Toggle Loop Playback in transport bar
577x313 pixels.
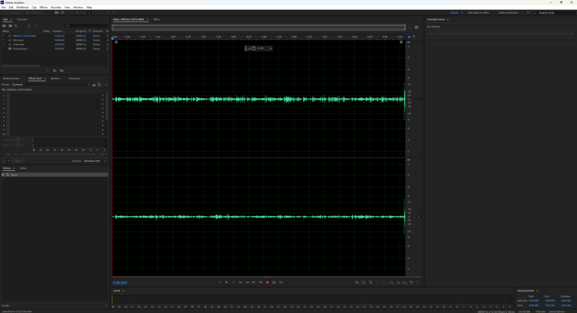(274, 282)
